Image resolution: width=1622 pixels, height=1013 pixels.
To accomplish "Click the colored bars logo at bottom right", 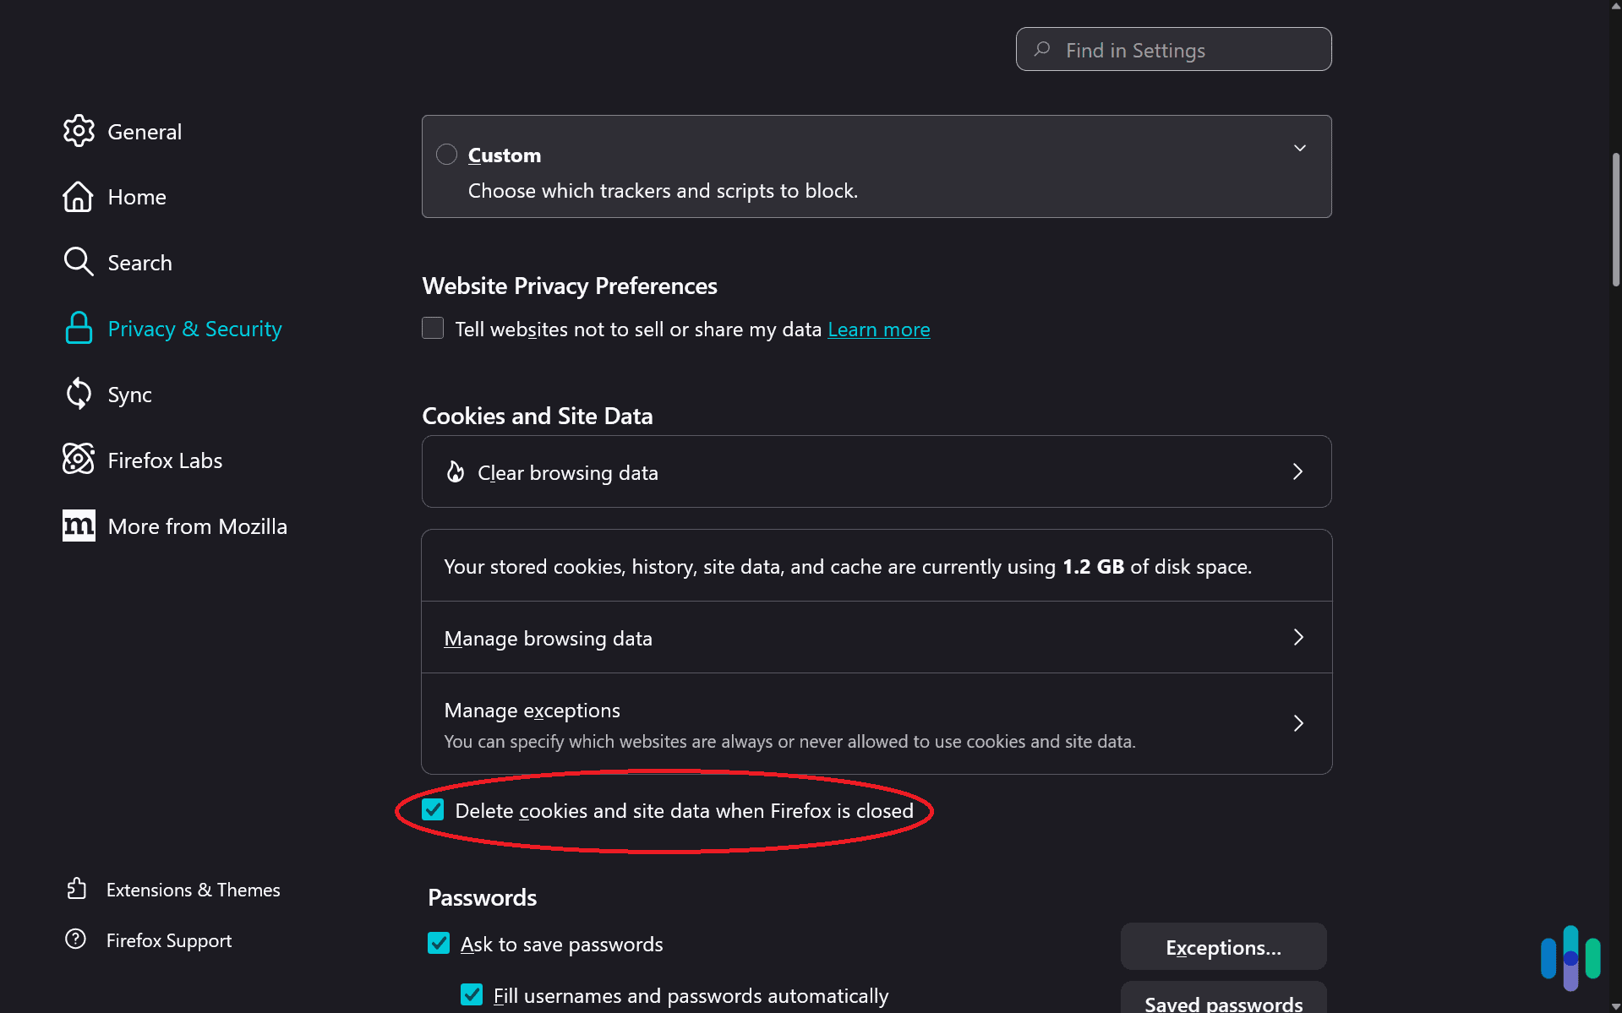I will point(1570,959).
